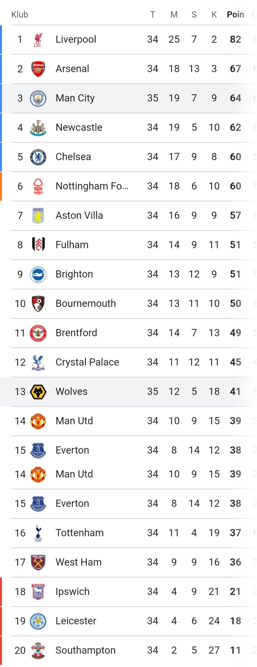The image size is (257, 667).
Task: Open the Brighton team name
Action: click(74, 274)
